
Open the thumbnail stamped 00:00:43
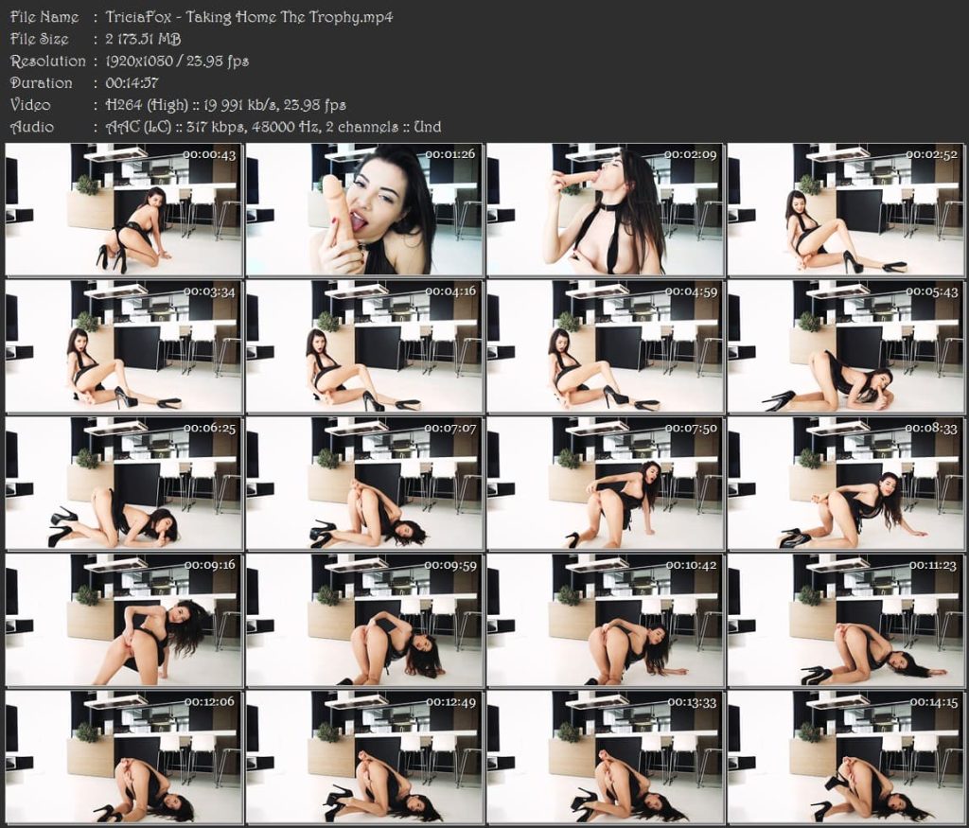coord(123,209)
